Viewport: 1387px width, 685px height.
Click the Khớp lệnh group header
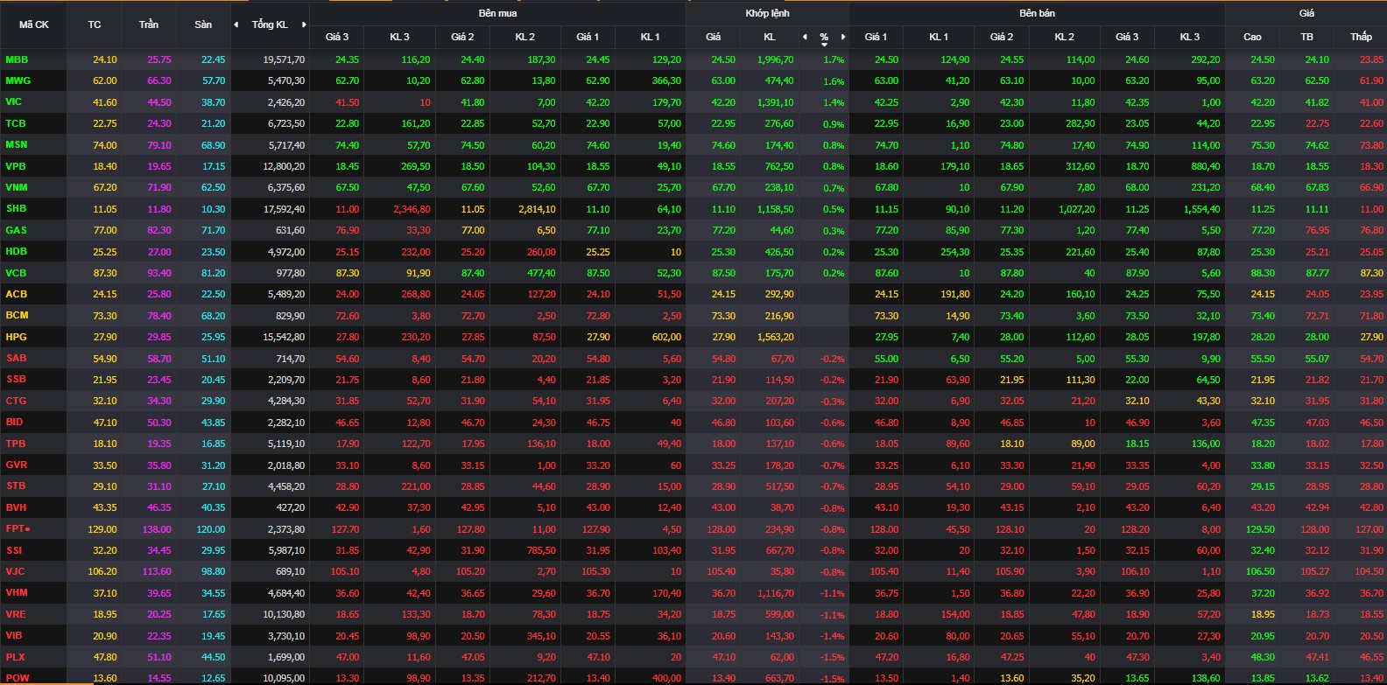click(767, 13)
